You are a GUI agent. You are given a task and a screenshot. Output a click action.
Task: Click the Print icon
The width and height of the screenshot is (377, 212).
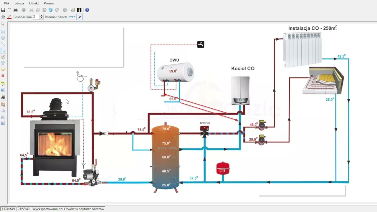click(16, 10)
